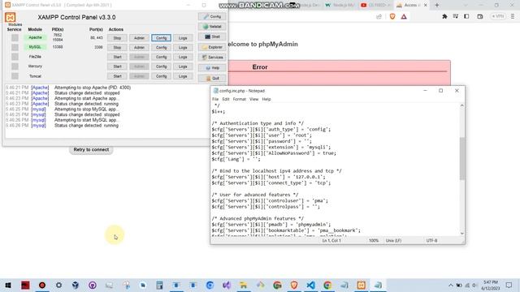
Task: Click Retry to connect button
Action: coord(91,149)
